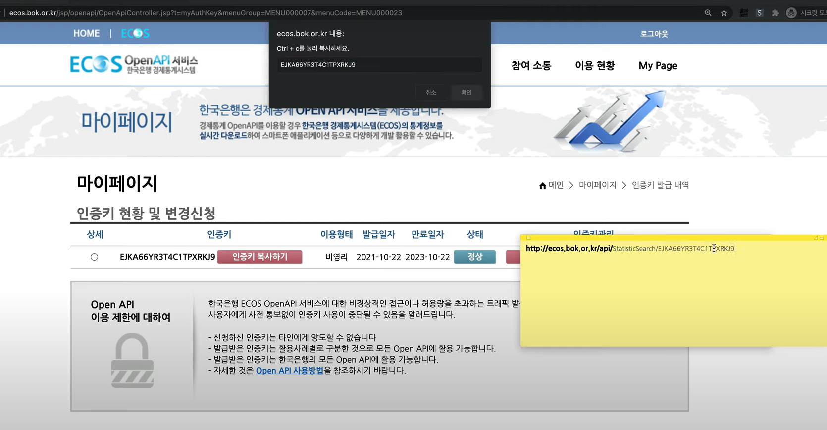
Task: Click the 상태 column header
Action: [x=475, y=234]
